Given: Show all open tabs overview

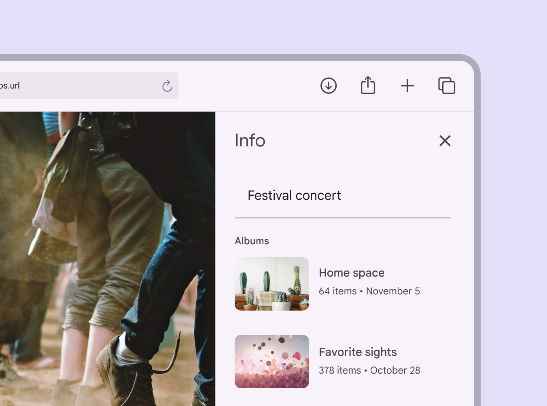Looking at the screenshot, I should tap(447, 86).
